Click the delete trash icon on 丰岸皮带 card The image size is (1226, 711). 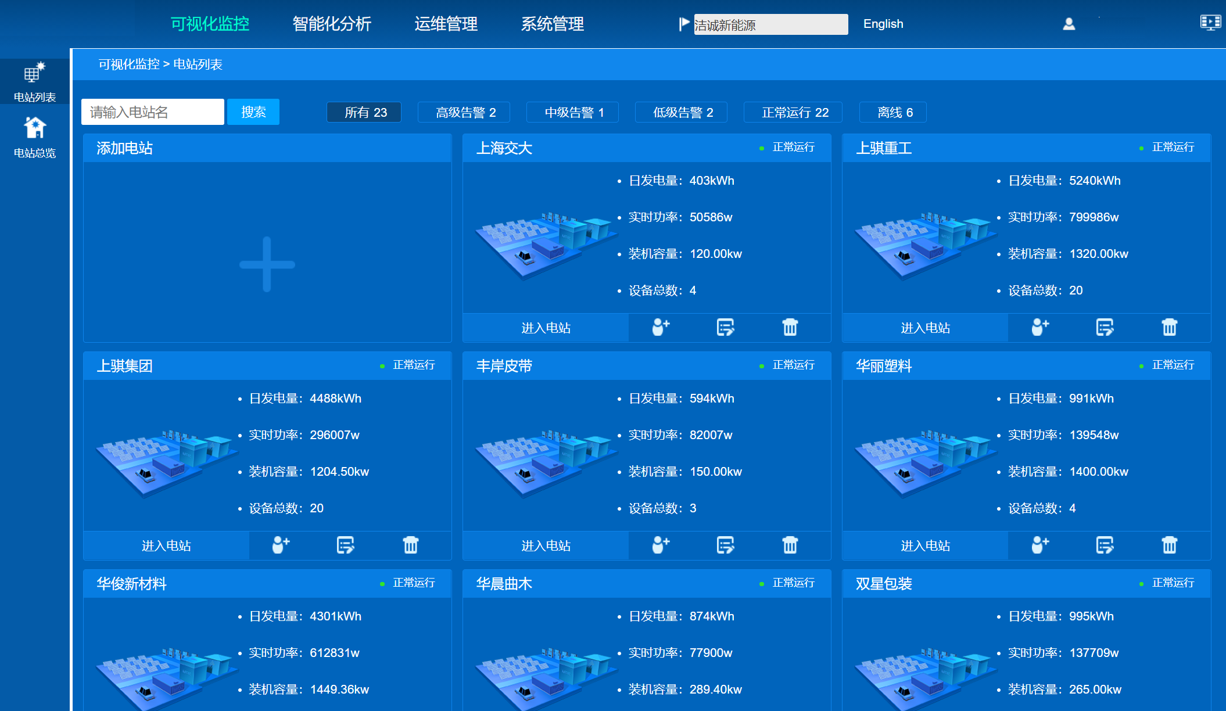pos(790,545)
